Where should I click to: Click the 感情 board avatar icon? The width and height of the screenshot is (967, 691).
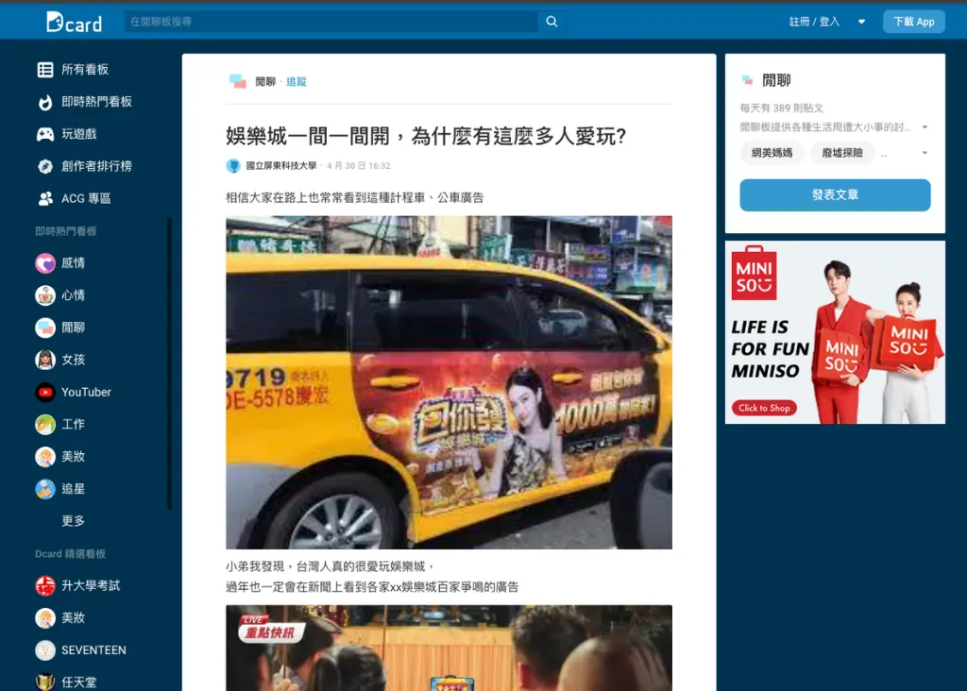[45, 263]
